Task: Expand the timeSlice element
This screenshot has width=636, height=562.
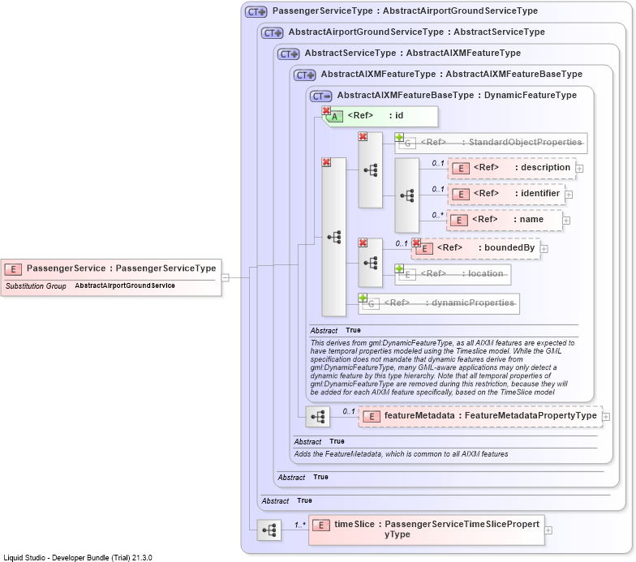Action: (548, 530)
